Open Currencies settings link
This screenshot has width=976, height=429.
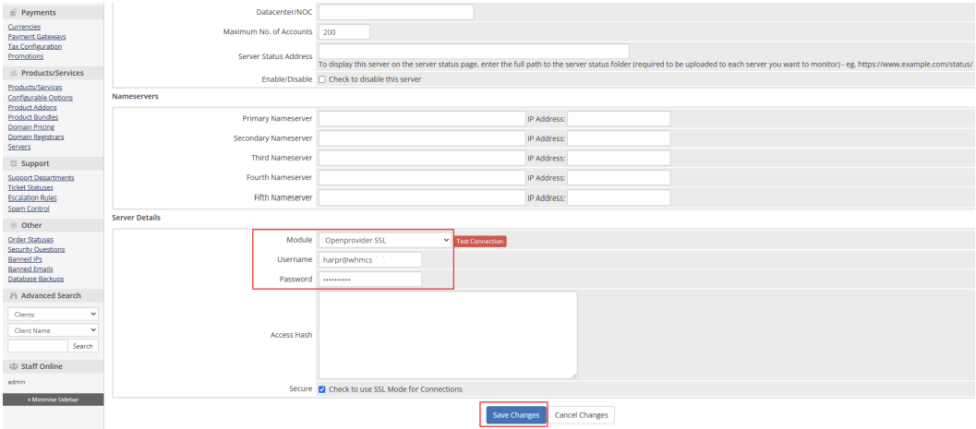pos(24,27)
